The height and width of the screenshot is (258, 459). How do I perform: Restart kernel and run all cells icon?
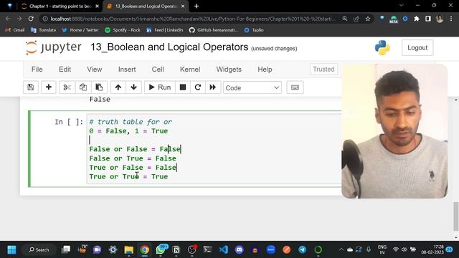tap(213, 87)
